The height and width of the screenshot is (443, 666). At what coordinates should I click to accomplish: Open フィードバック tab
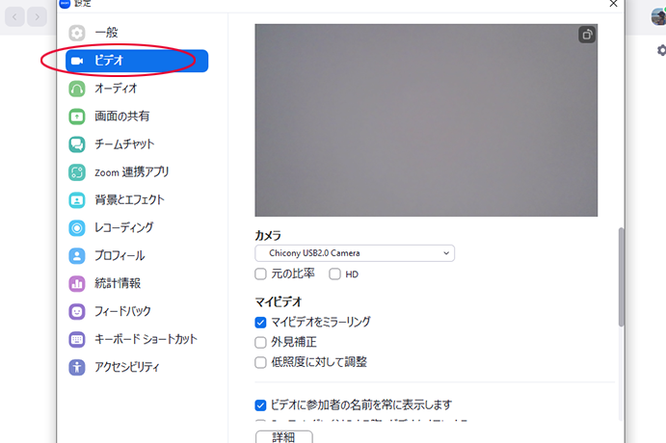coord(137,311)
